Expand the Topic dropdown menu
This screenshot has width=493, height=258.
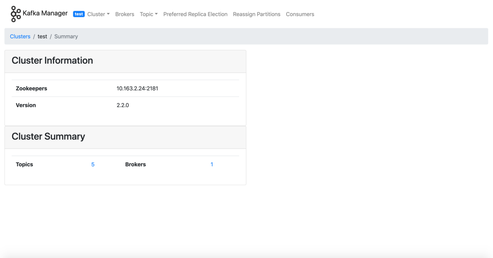(149, 14)
